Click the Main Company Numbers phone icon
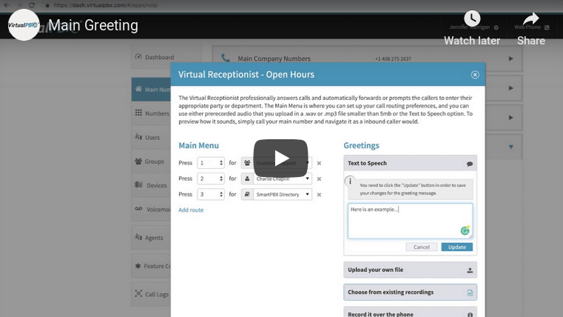Viewport: 563px width, 317px height. point(225,58)
